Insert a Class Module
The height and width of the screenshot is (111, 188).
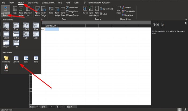point(128,11)
